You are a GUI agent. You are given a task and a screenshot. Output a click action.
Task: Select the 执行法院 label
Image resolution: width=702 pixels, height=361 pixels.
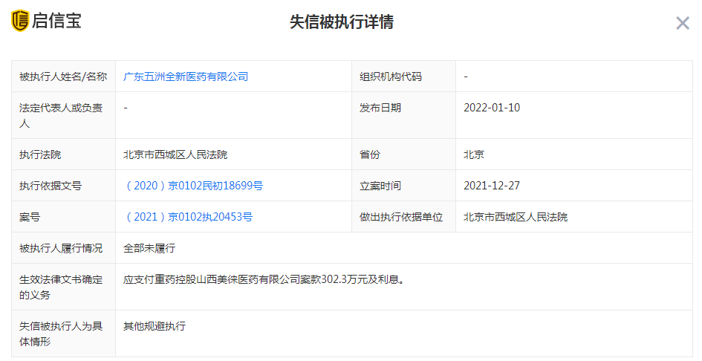click(x=40, y=155)
